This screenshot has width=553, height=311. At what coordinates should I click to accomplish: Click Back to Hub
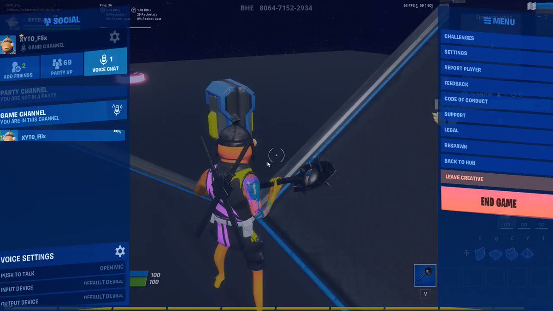pyautogui.click(x=497, y=164)
